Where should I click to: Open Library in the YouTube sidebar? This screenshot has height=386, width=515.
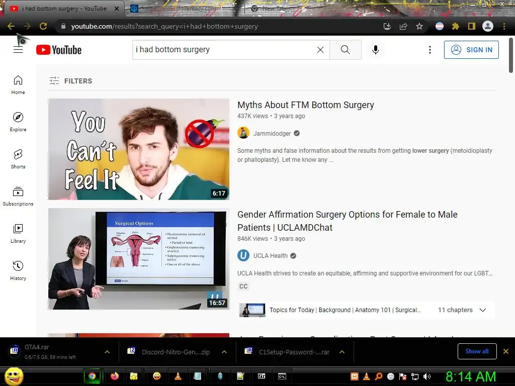18,233
